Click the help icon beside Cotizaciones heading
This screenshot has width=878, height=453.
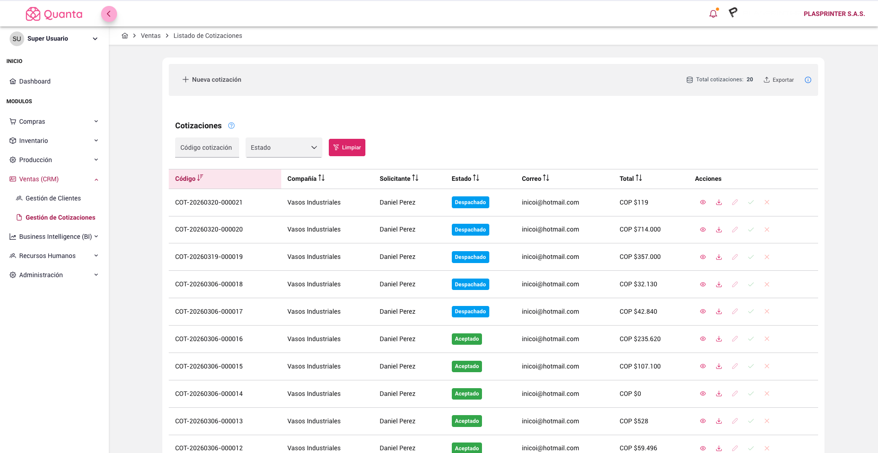[x=231, y=126]
